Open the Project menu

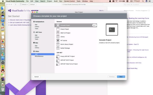pos(49,1)
